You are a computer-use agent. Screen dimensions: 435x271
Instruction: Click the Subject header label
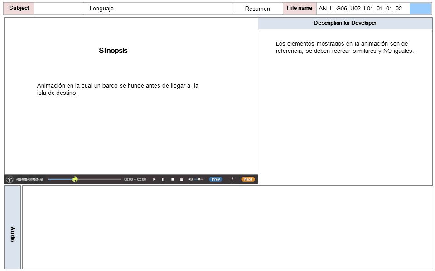coord(19,8)
